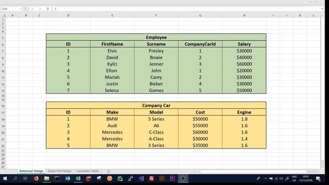
Task: Switch to the Cassandra Tables sheet tab
Action: [x=88, y=171]
